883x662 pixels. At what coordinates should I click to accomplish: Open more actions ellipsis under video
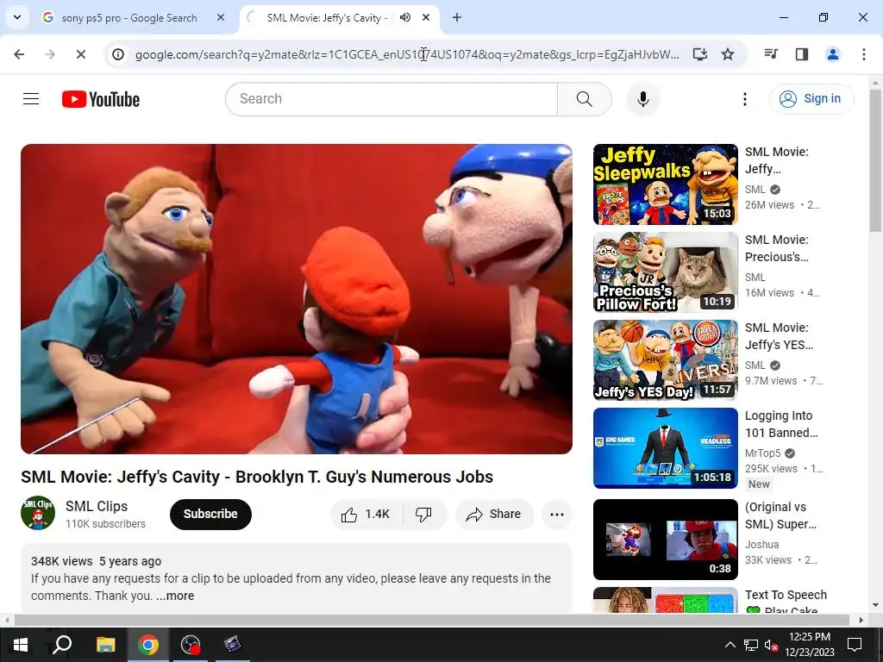point(557,515)
